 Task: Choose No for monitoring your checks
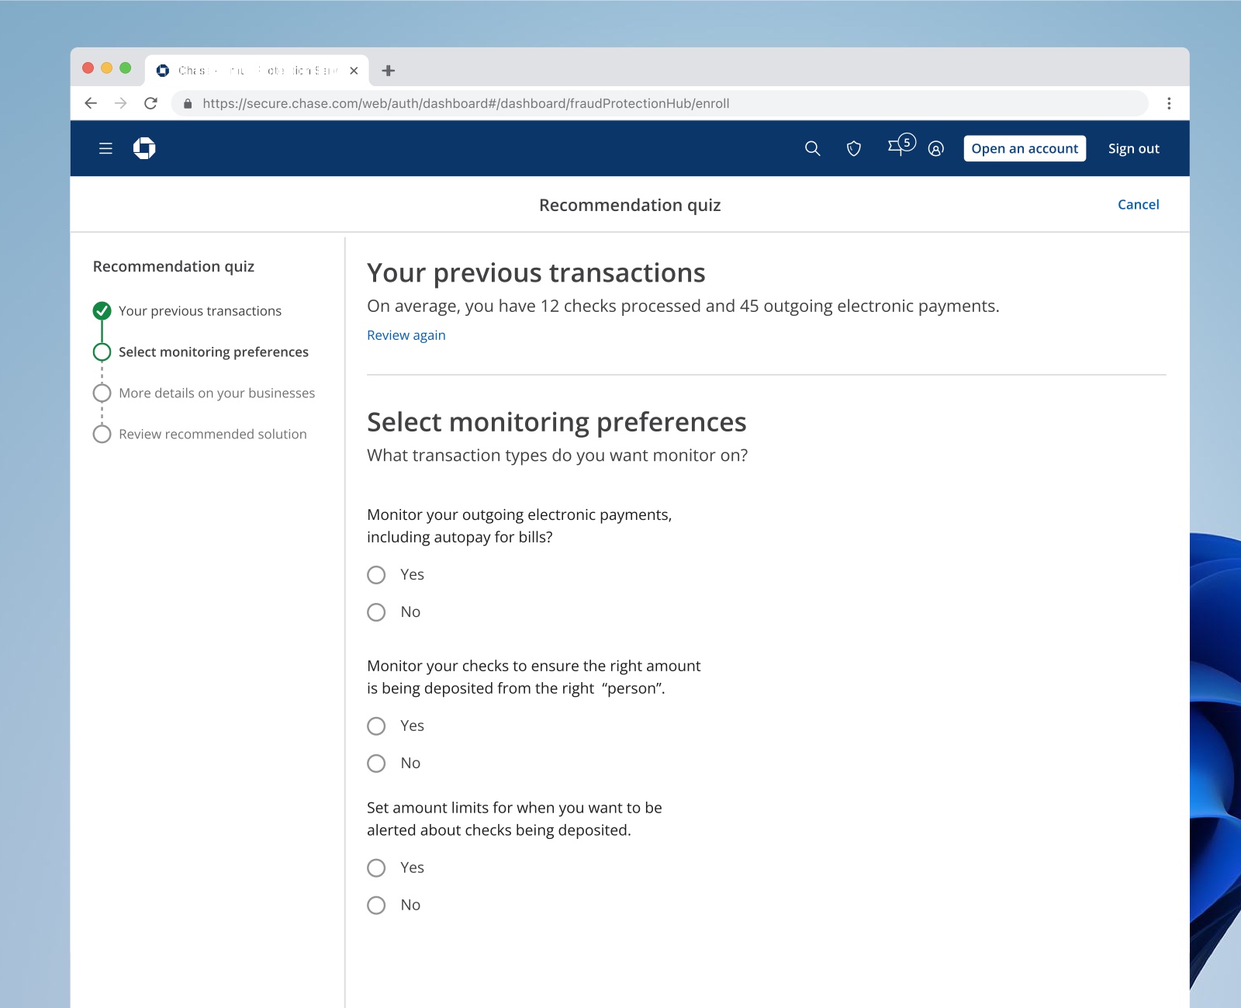[x=376, y=764]
